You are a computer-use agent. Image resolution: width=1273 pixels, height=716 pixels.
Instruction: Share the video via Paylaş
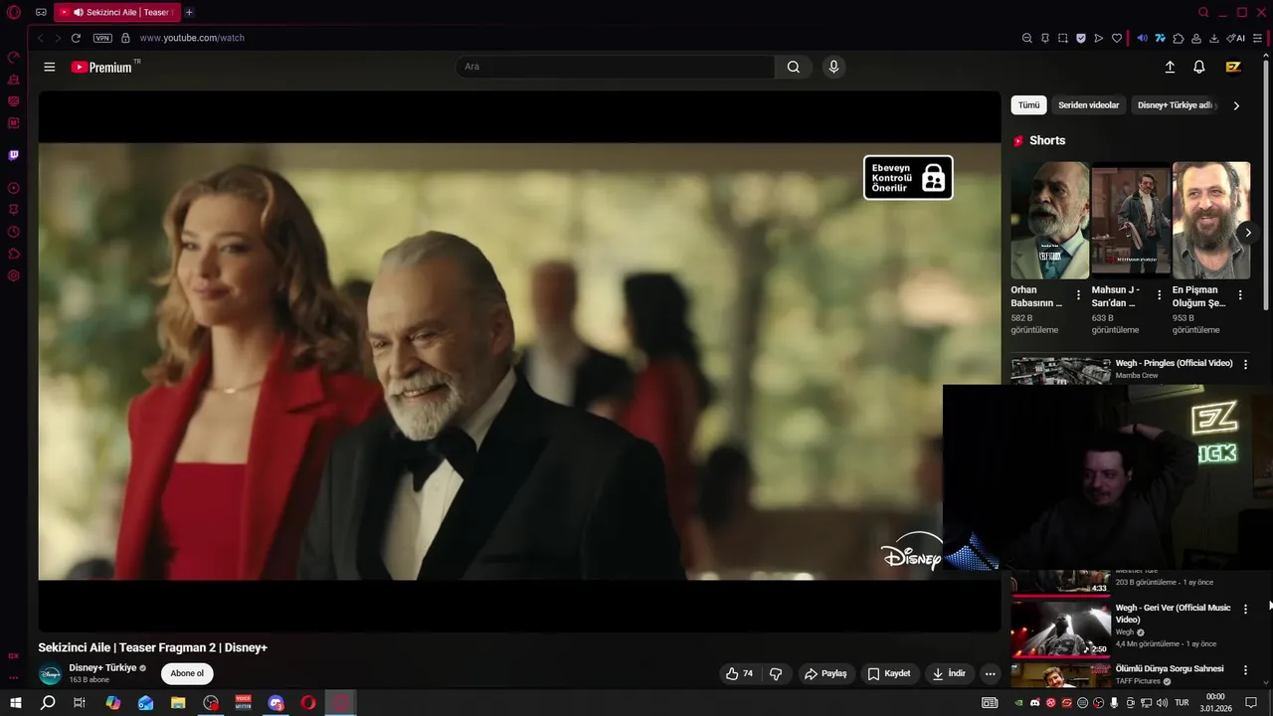[825, 673]
